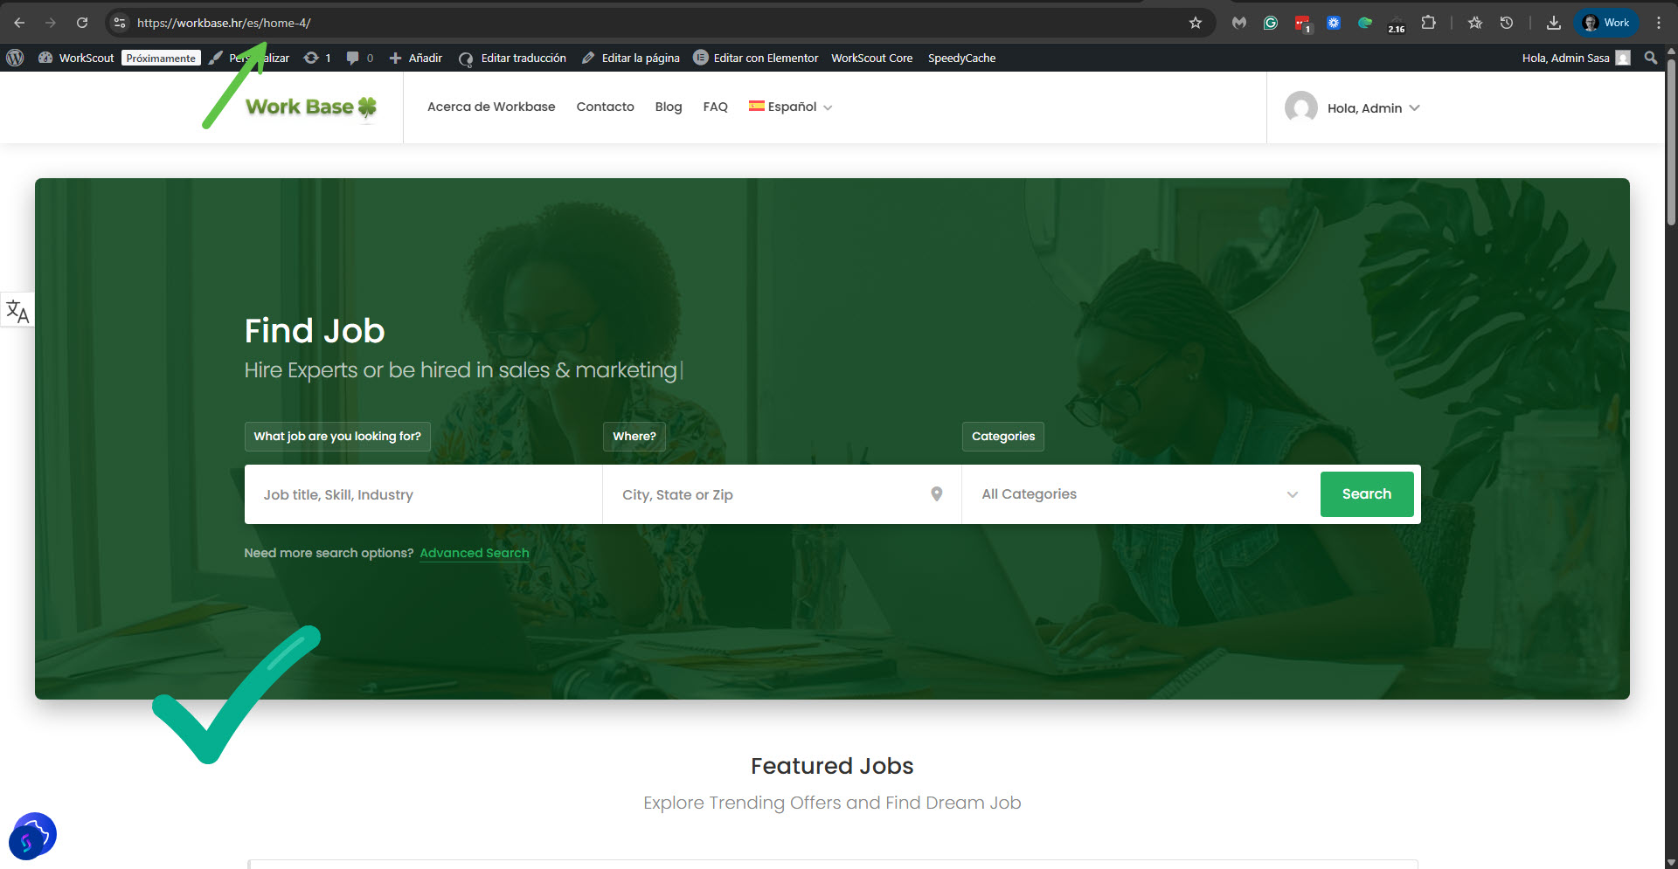The image size is (1678, 869).
Task: Open the Work browser profile button
Action: point(1606,23)
